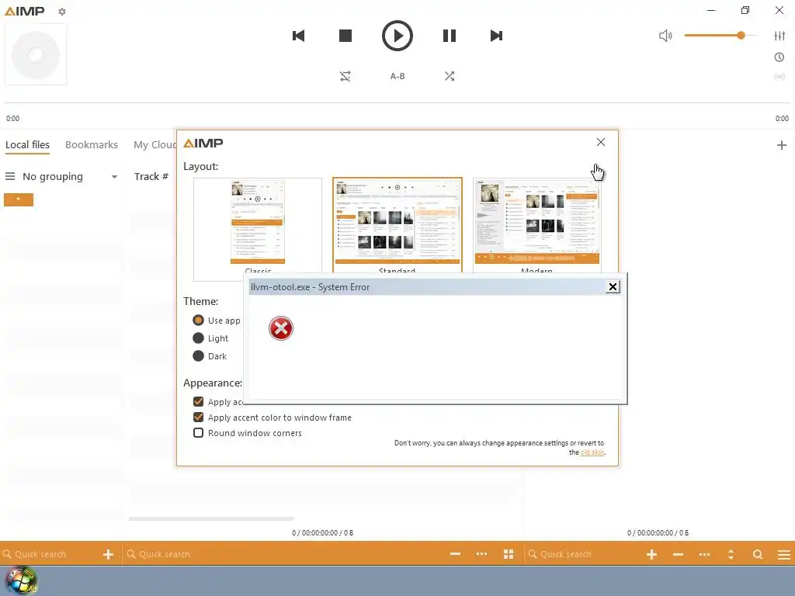795x596 pixels.
Task: Click the left panel Quick search field
Action: click(50, 554)
